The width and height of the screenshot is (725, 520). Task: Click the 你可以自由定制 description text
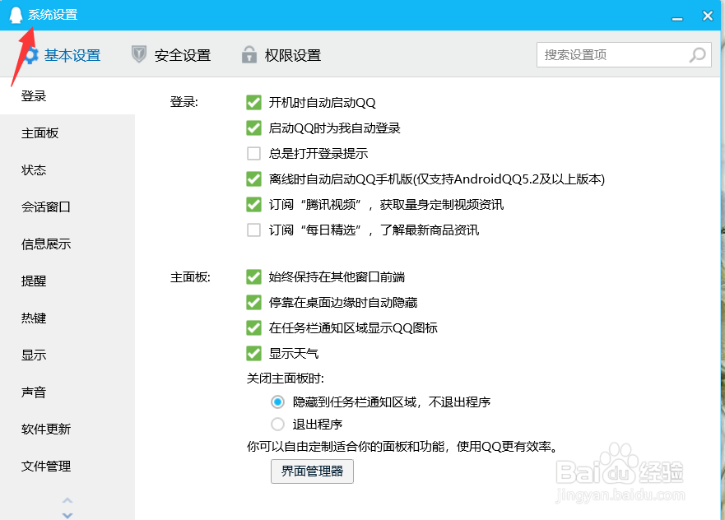click(x=404, y=447)
